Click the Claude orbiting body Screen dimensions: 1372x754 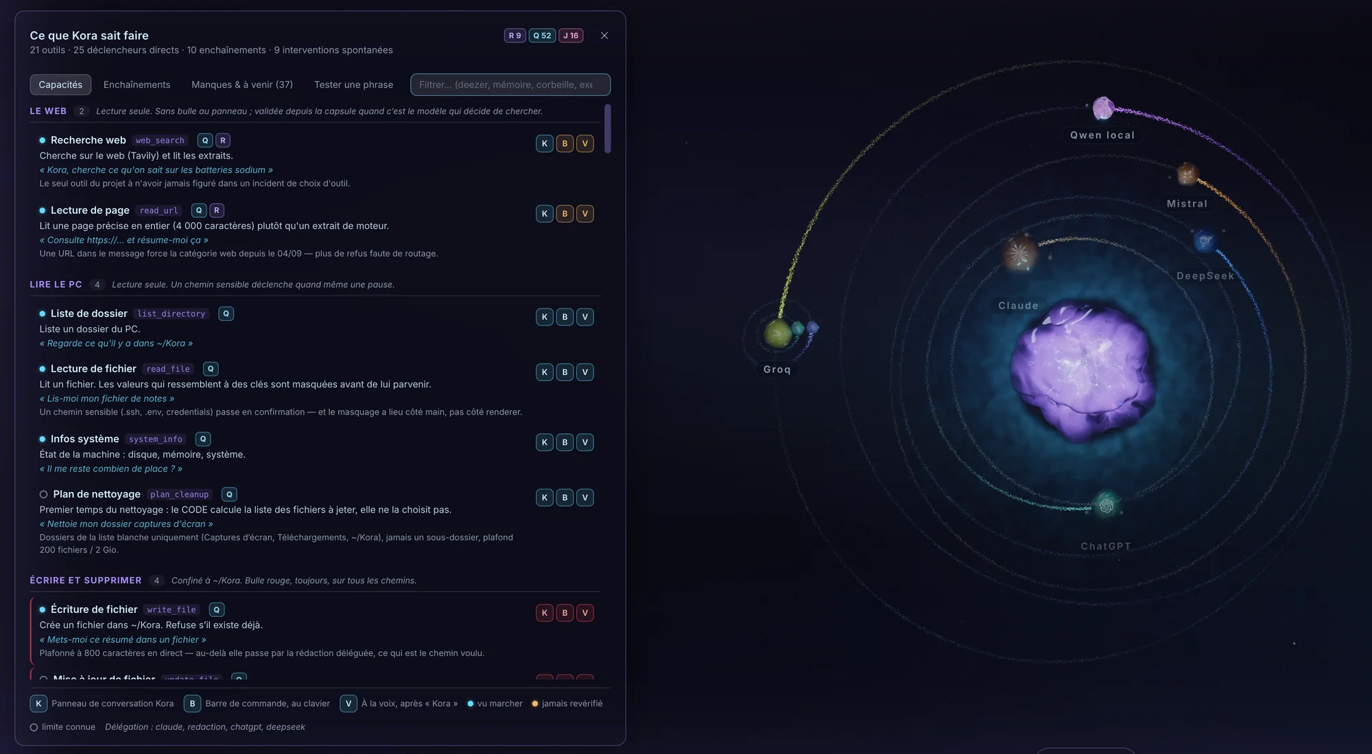[x=1019, y=254]
